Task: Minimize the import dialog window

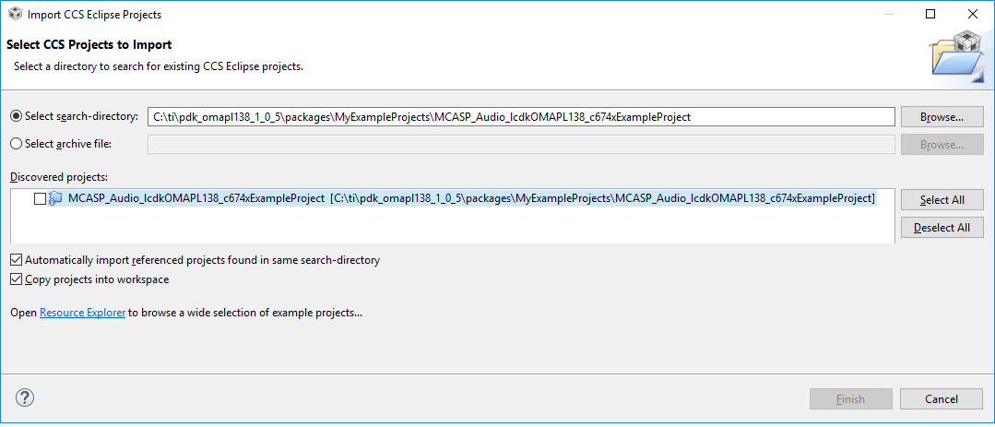Action: point(888,14)
